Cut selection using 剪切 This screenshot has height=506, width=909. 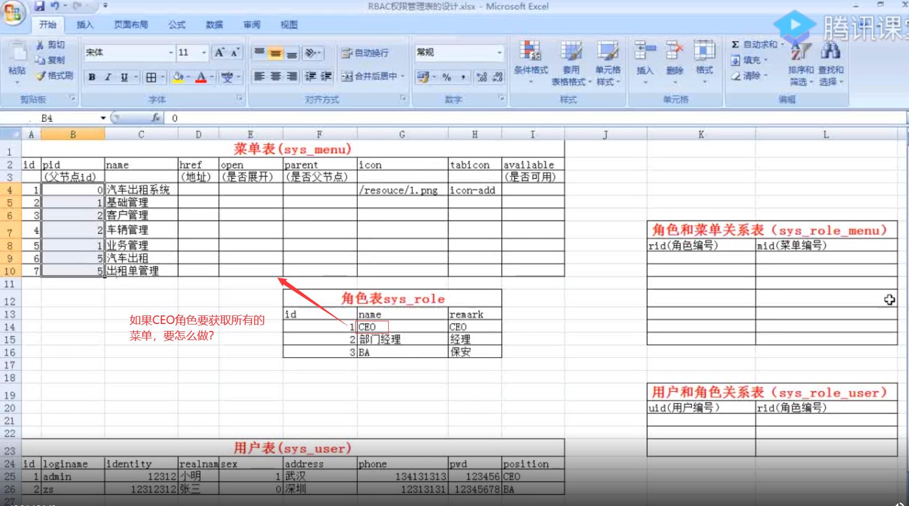[x=51, y=45]
